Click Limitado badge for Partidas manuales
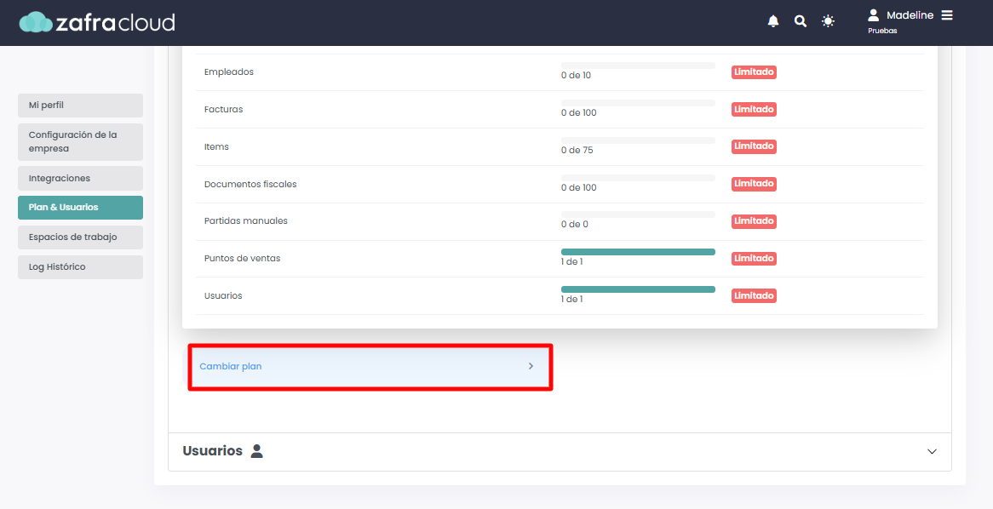Image resolution: width=993 pixels, height=509 pixels. click(754, 221)
